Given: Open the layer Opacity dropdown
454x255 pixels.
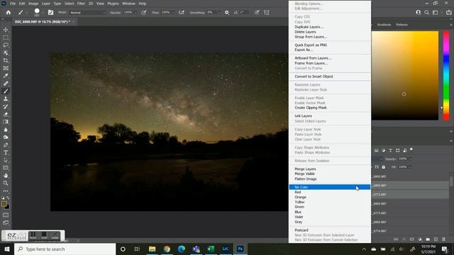Looking at the screenshot, I should (x=410, y=159).
